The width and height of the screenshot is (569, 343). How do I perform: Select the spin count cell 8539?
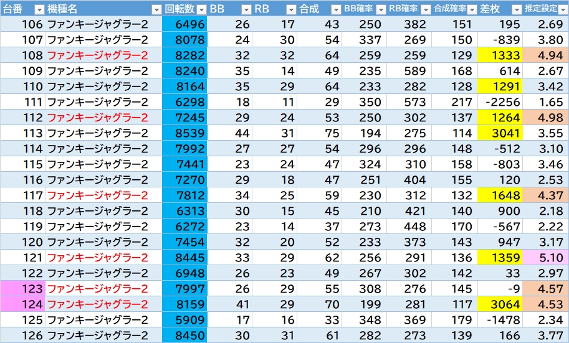click(x=184, y=133)
